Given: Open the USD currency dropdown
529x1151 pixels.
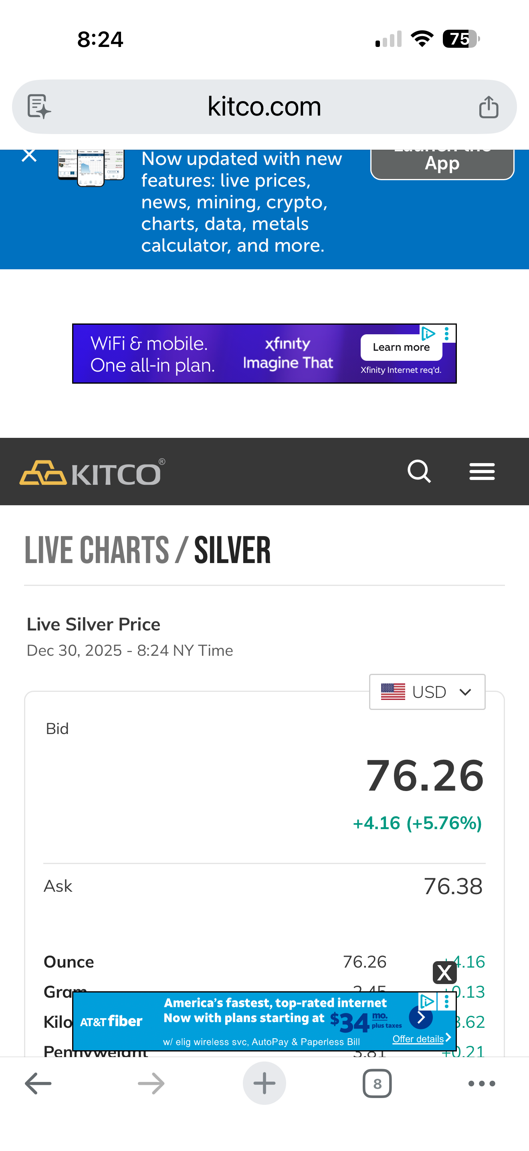Looking at the screenshot, I should tap(427, 691).
